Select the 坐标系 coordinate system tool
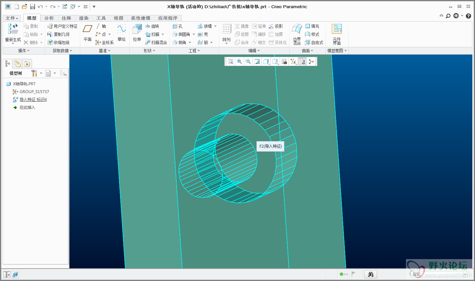Viewport: 475px width, 281px height. (x=105, y=42)
